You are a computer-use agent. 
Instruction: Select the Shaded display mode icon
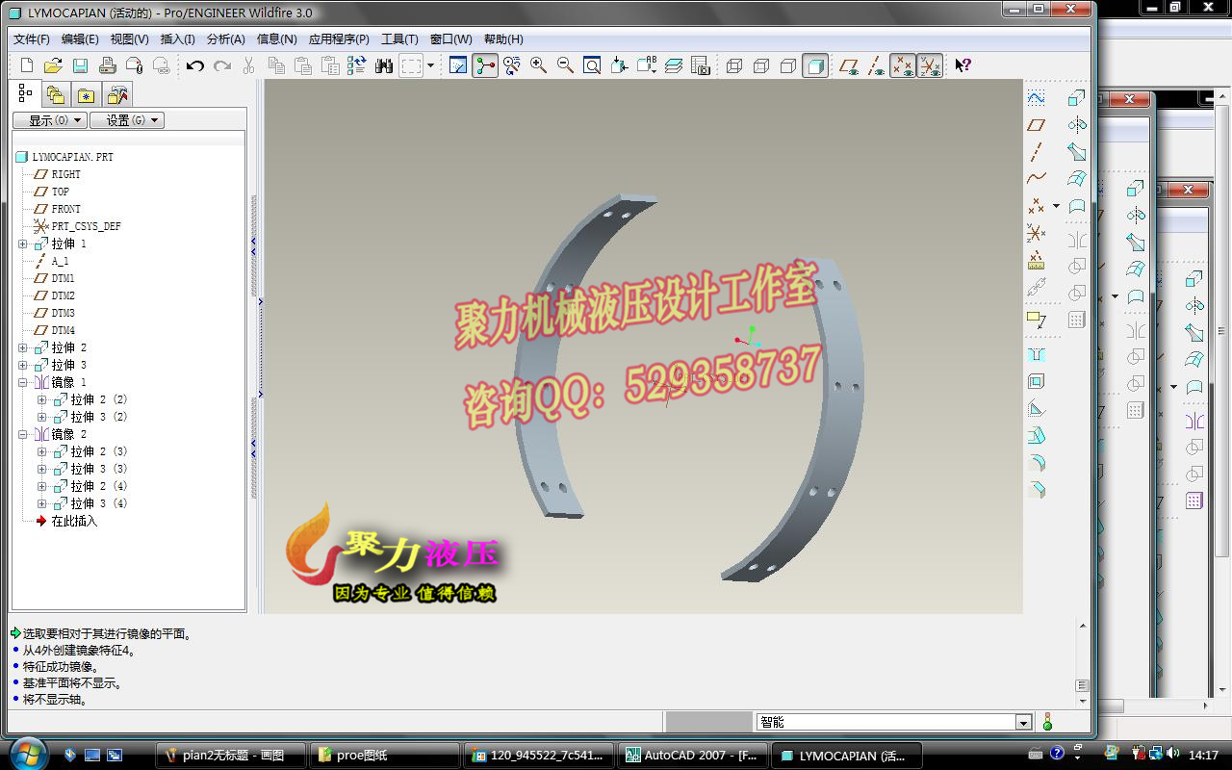point(816,65)
